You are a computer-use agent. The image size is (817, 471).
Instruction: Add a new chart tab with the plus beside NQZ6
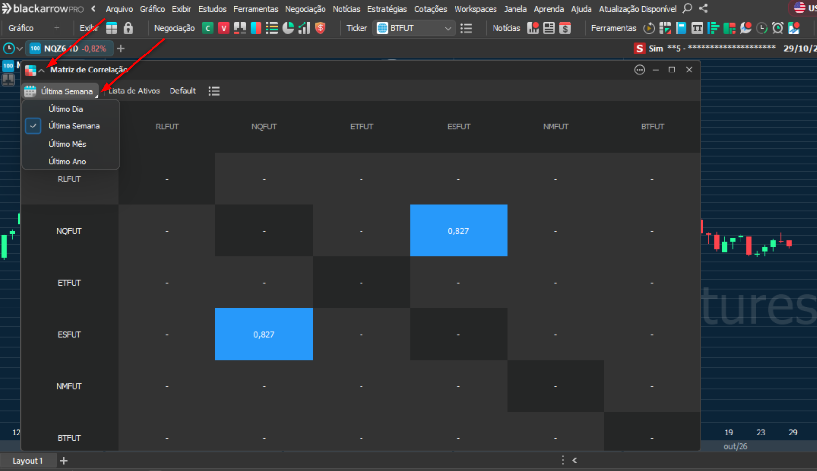click(121, 49)
